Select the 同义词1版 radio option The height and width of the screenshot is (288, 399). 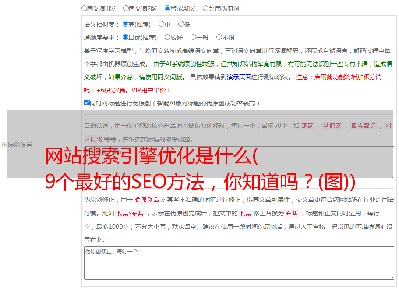(84, 8)
